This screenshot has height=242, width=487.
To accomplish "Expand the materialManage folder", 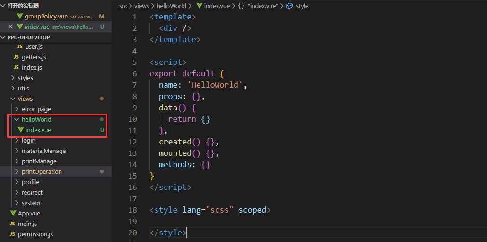I will (x=17, y=151).
